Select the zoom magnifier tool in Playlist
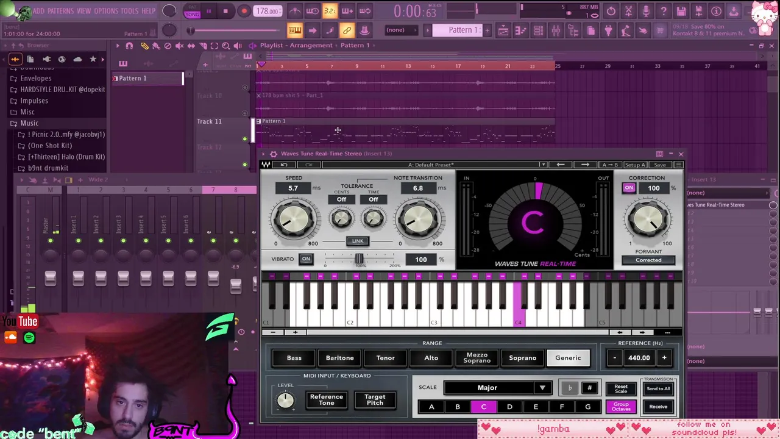 click(225, 46)
